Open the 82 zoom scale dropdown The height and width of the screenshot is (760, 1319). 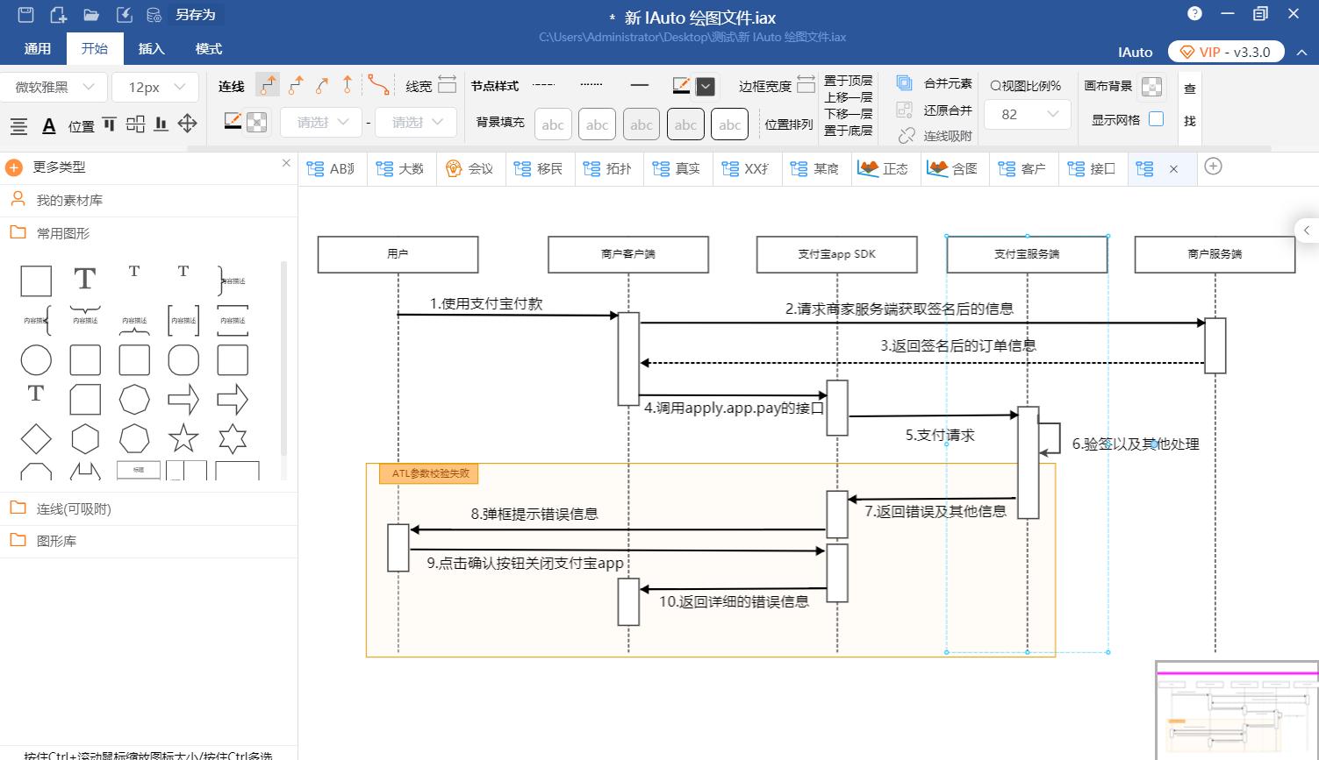(1027, 114)
